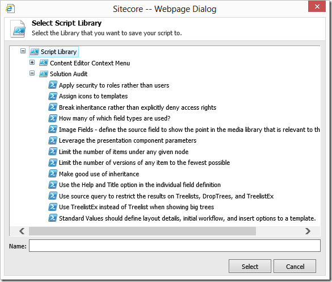This screenshot has height=282, width=332.
Task: Click the Script Library root icon
Action: tap(34, 52)
